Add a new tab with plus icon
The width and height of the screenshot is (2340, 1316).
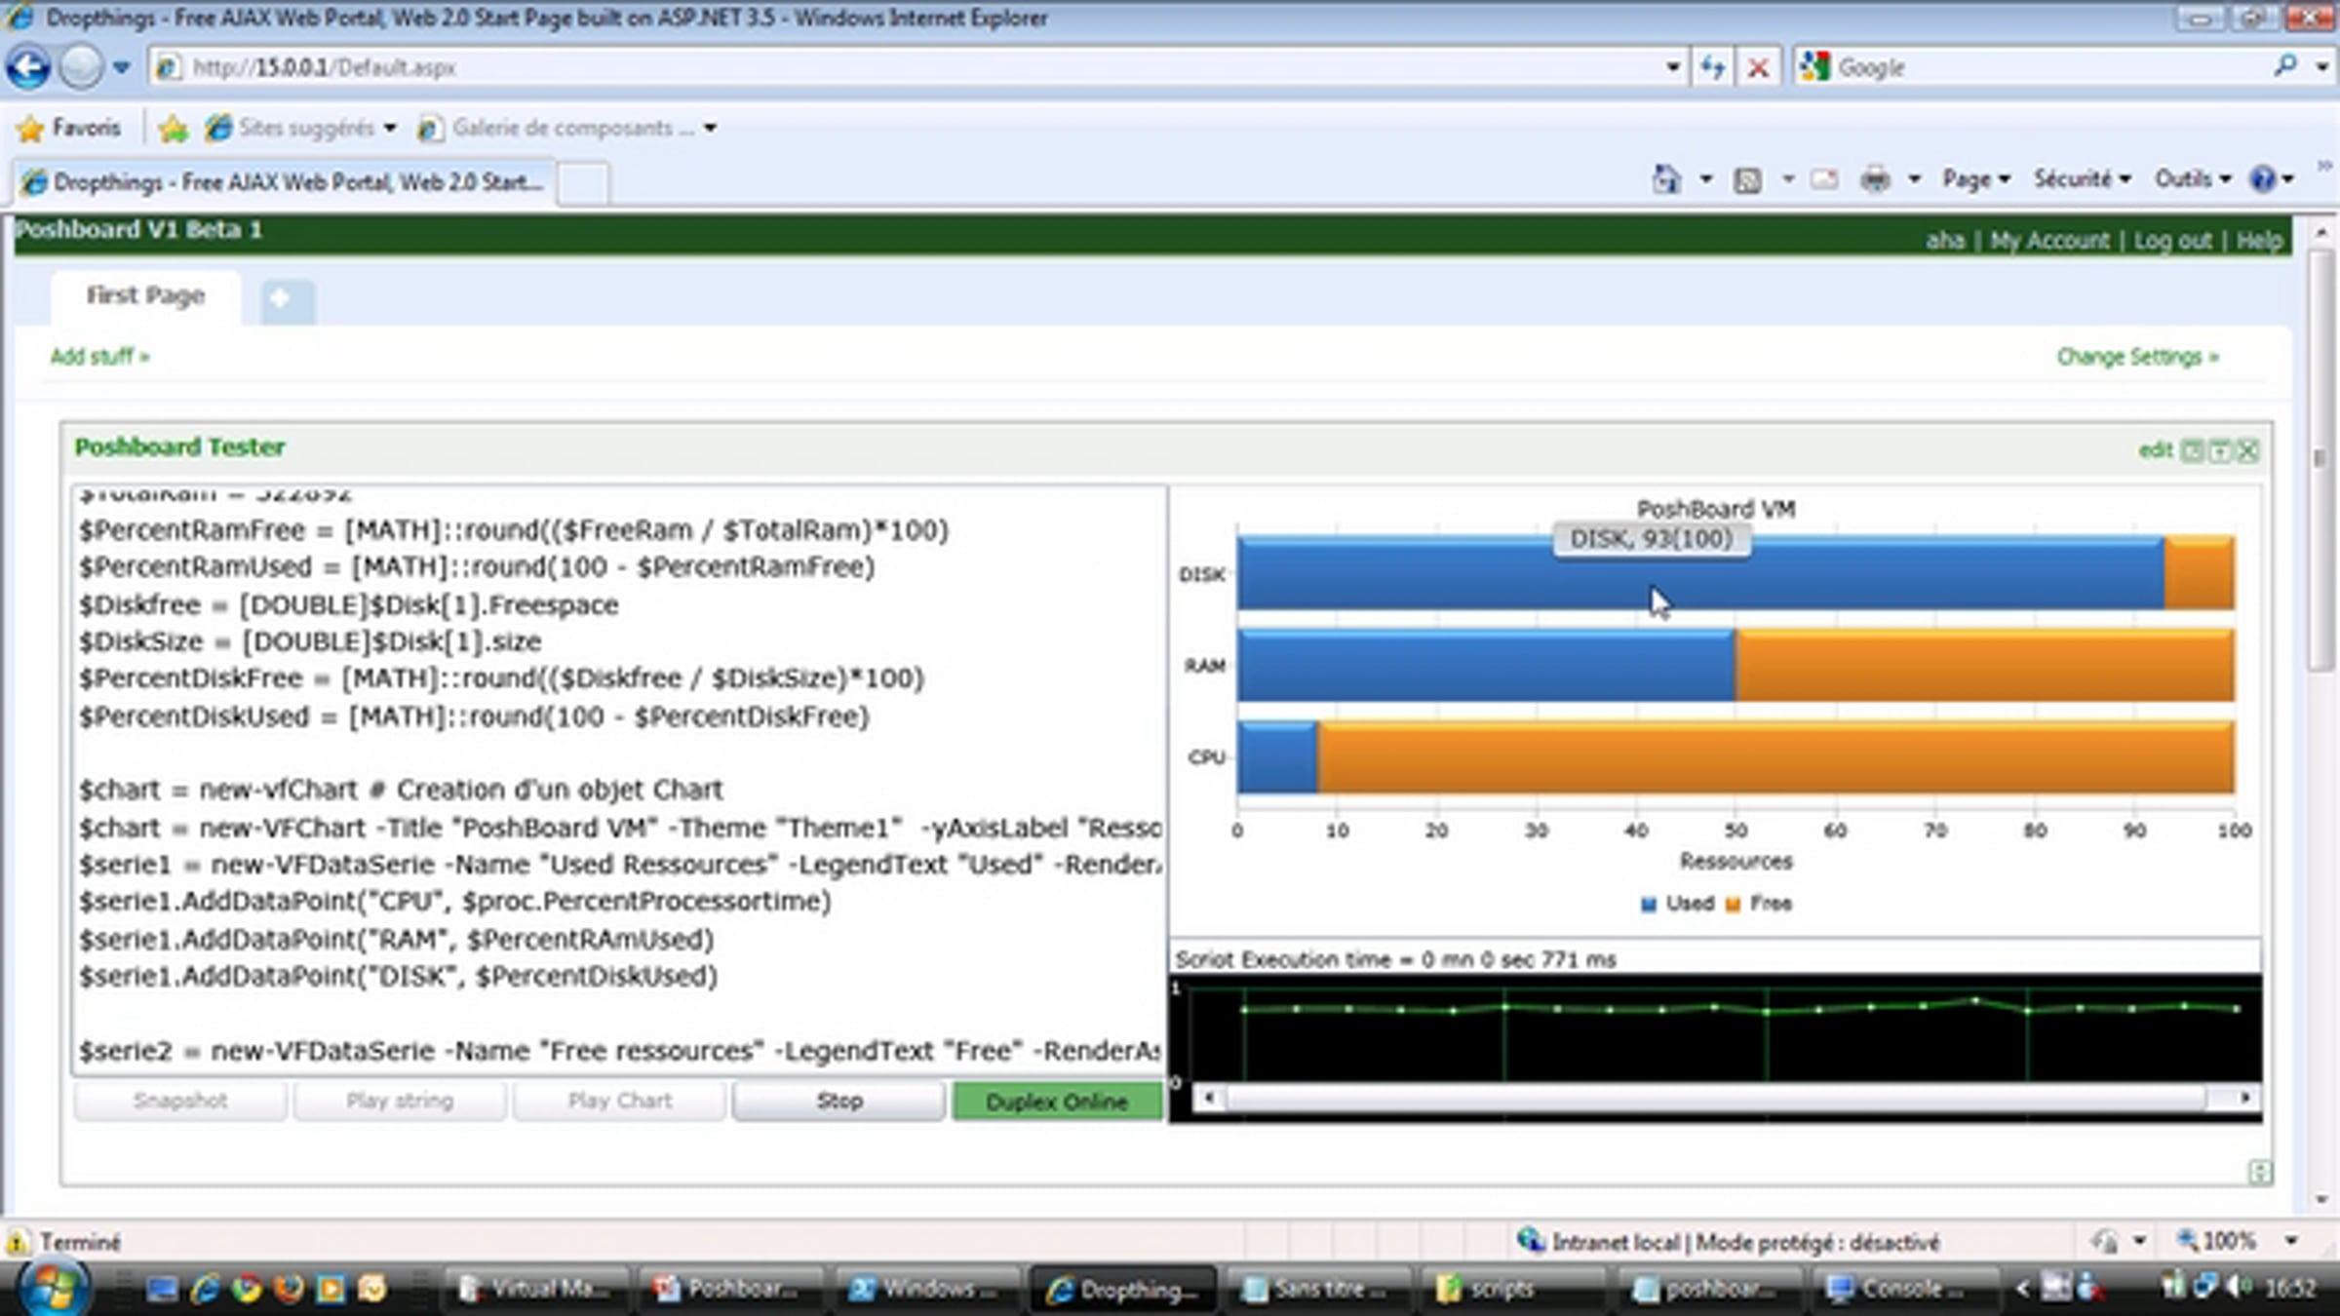pos(288,300)
